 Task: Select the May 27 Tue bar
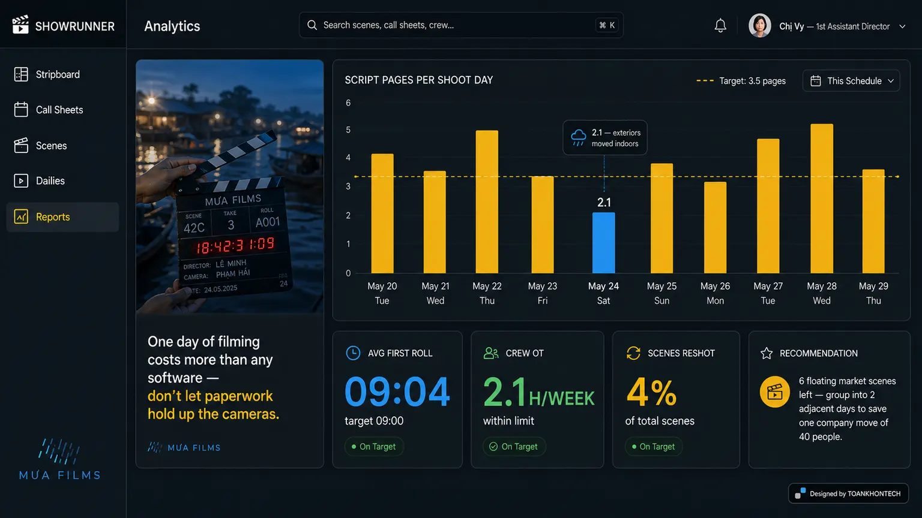click(768, 206)
